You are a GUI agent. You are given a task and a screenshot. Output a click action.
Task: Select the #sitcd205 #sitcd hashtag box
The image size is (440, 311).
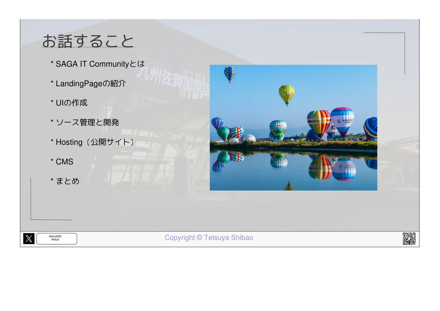(x=57, y=239)
